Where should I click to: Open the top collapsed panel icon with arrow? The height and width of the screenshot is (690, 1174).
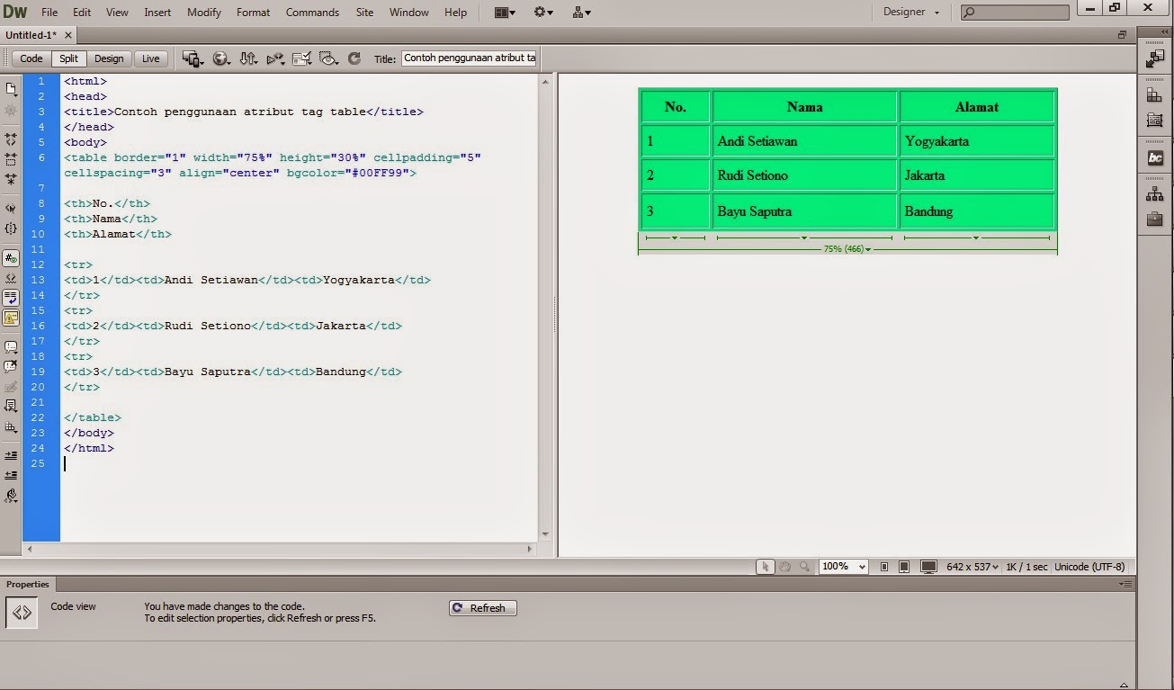[1155, 58]
